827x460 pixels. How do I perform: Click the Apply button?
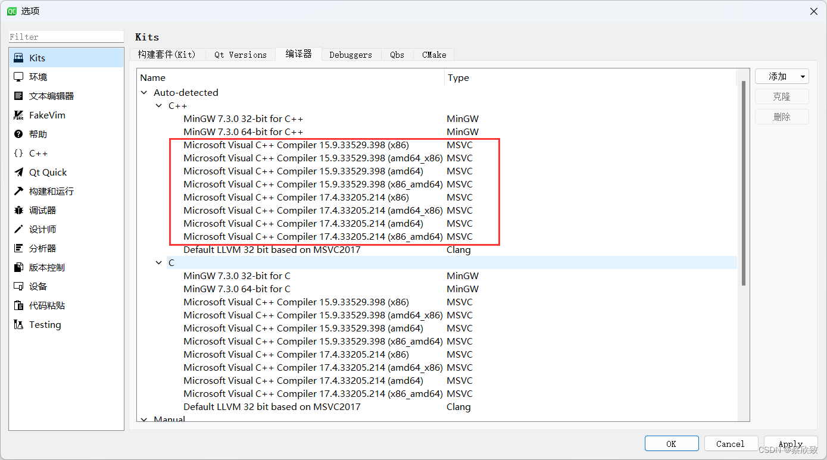(791, 443)
